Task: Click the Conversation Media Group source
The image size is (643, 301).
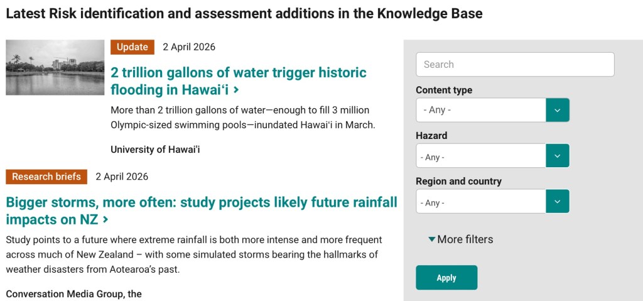Action: click(x=73, y=293)
